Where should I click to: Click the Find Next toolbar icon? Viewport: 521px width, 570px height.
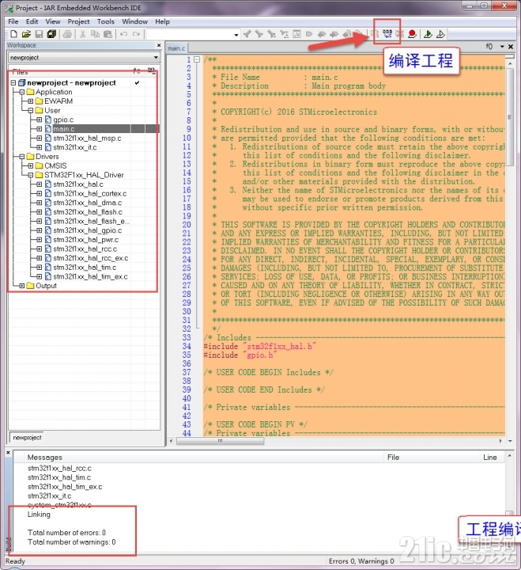point(259,34)
